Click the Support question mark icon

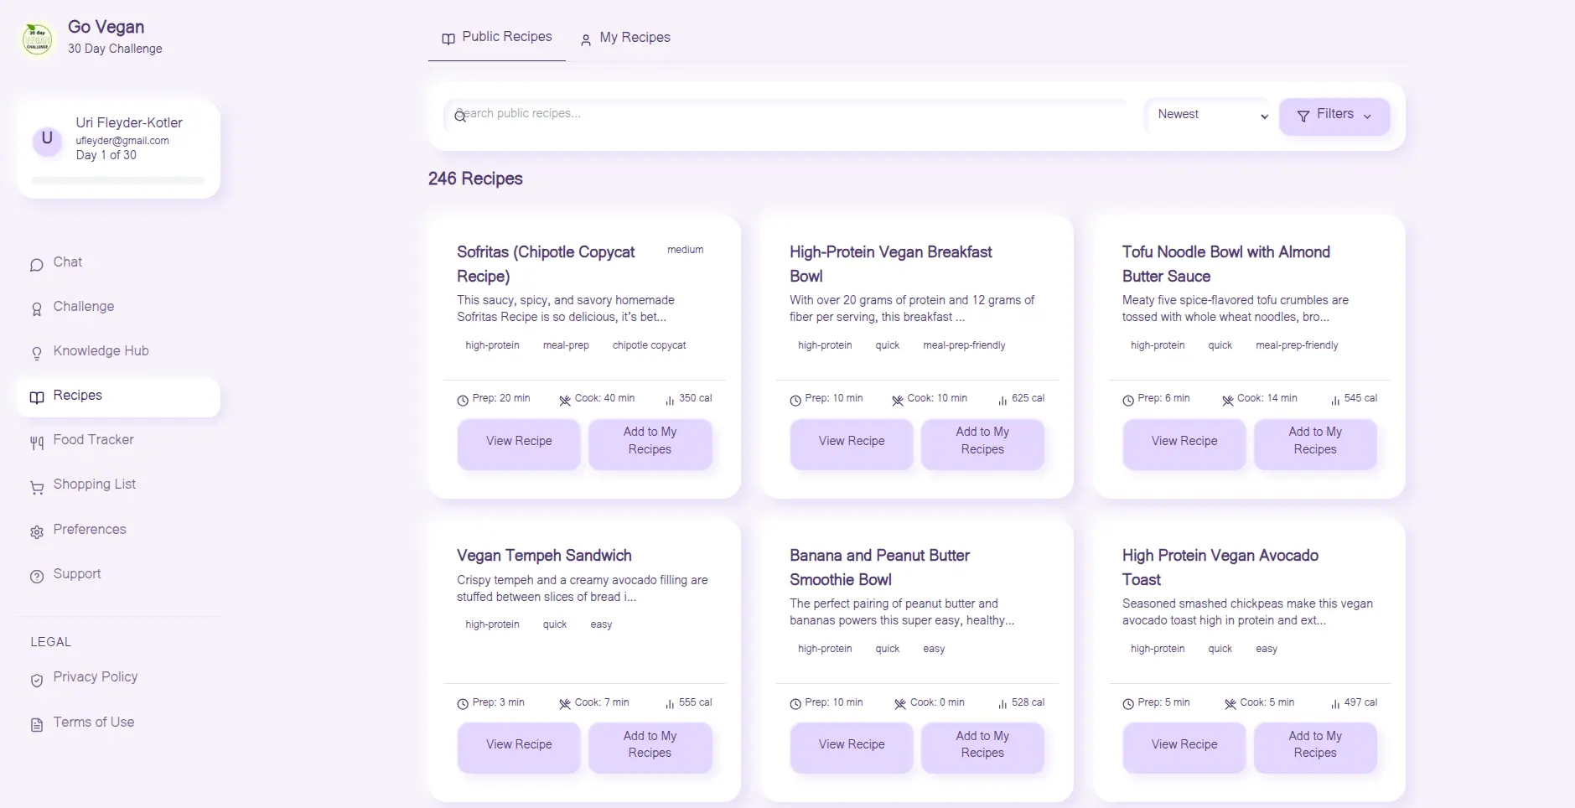pyautogui.click(x=37, y=577)
